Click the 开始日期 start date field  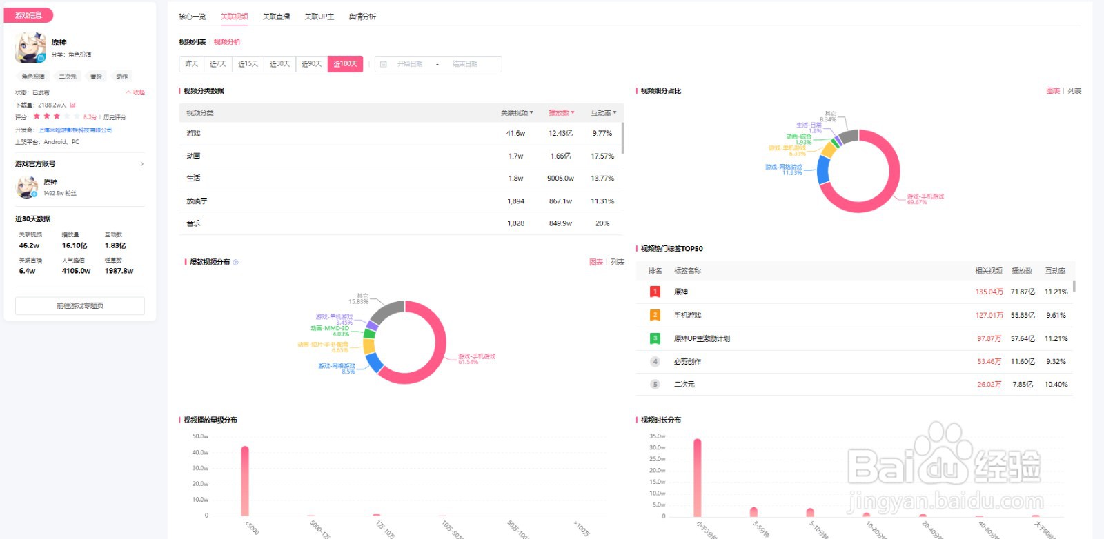410,64
